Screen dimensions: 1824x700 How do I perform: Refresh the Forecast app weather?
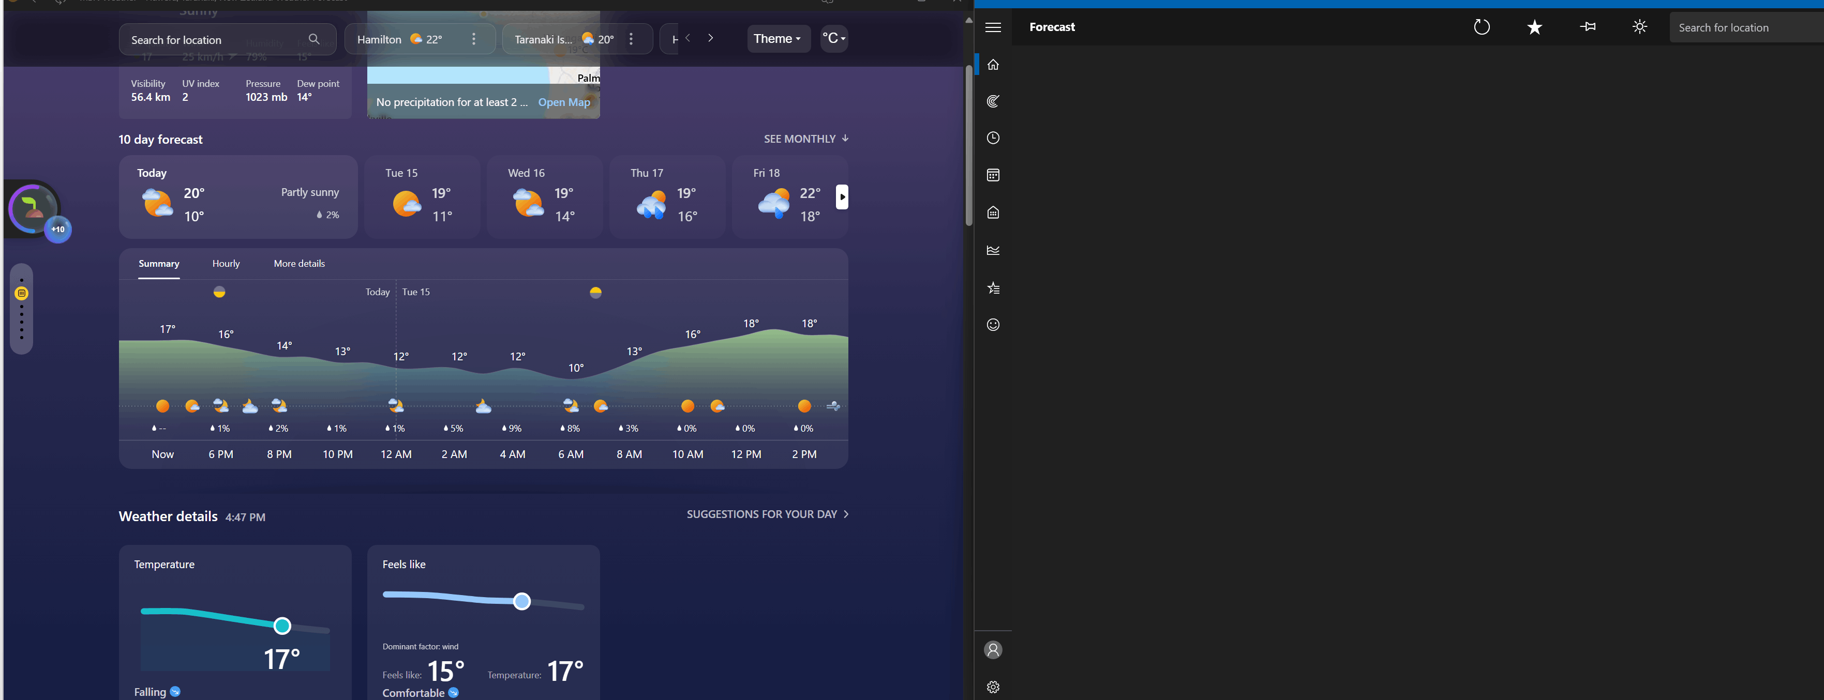1482,27
